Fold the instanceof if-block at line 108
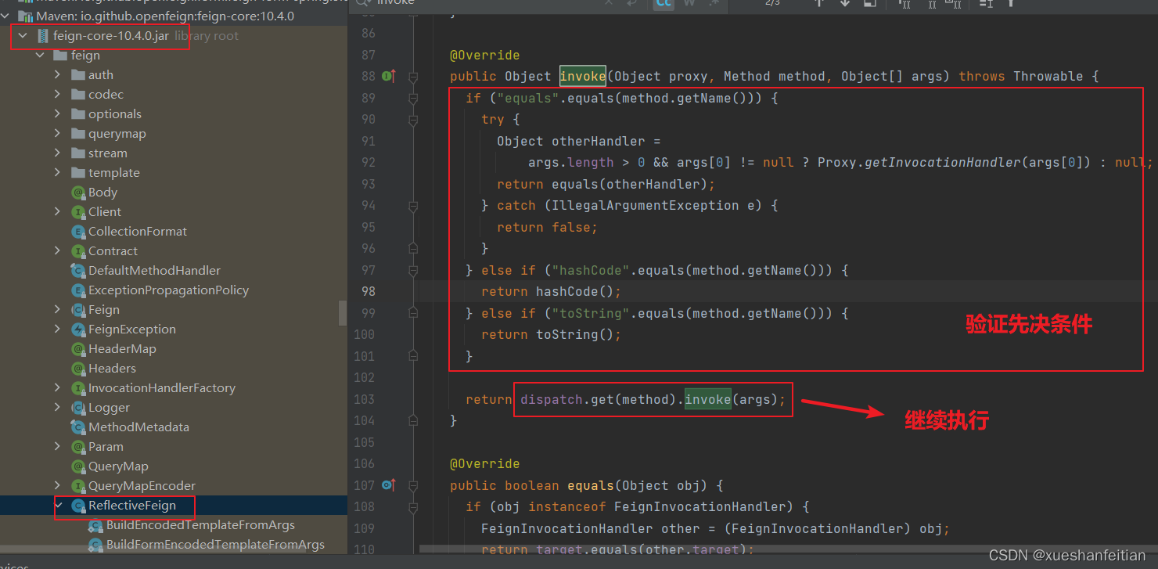This screenshot has height=569, width=1158. point(413,507)
